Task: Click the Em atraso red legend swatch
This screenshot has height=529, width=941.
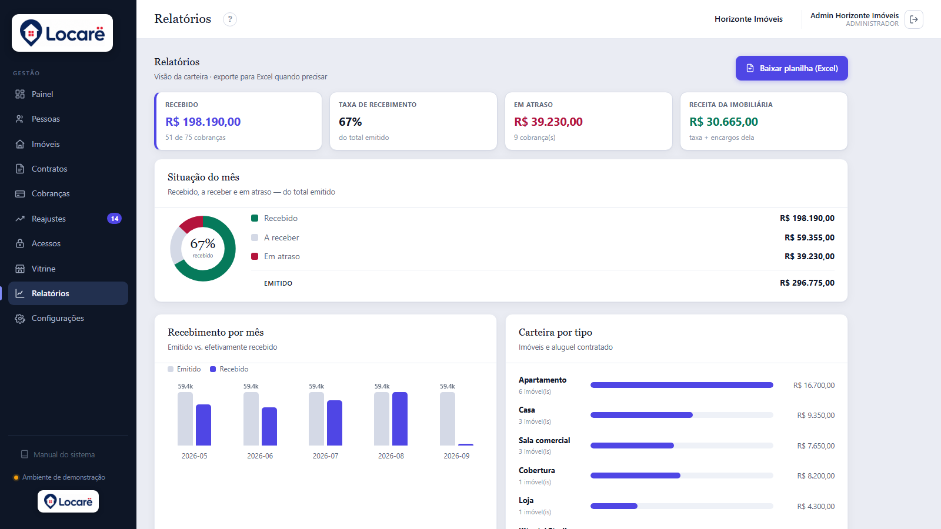Action: (255, 256)
